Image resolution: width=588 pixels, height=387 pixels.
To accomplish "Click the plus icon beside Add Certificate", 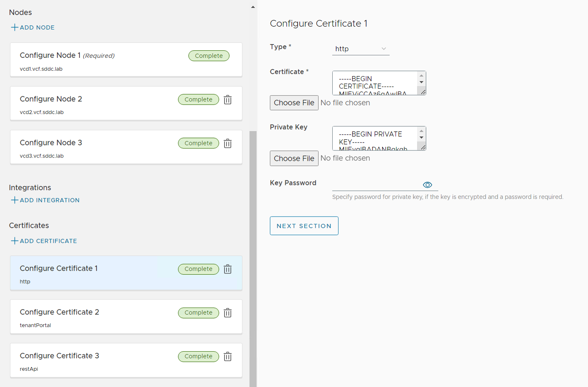I will point(15,241).
